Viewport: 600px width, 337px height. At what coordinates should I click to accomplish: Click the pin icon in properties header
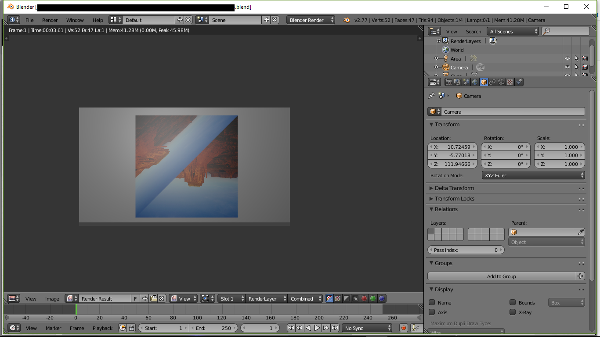(431, 96)
